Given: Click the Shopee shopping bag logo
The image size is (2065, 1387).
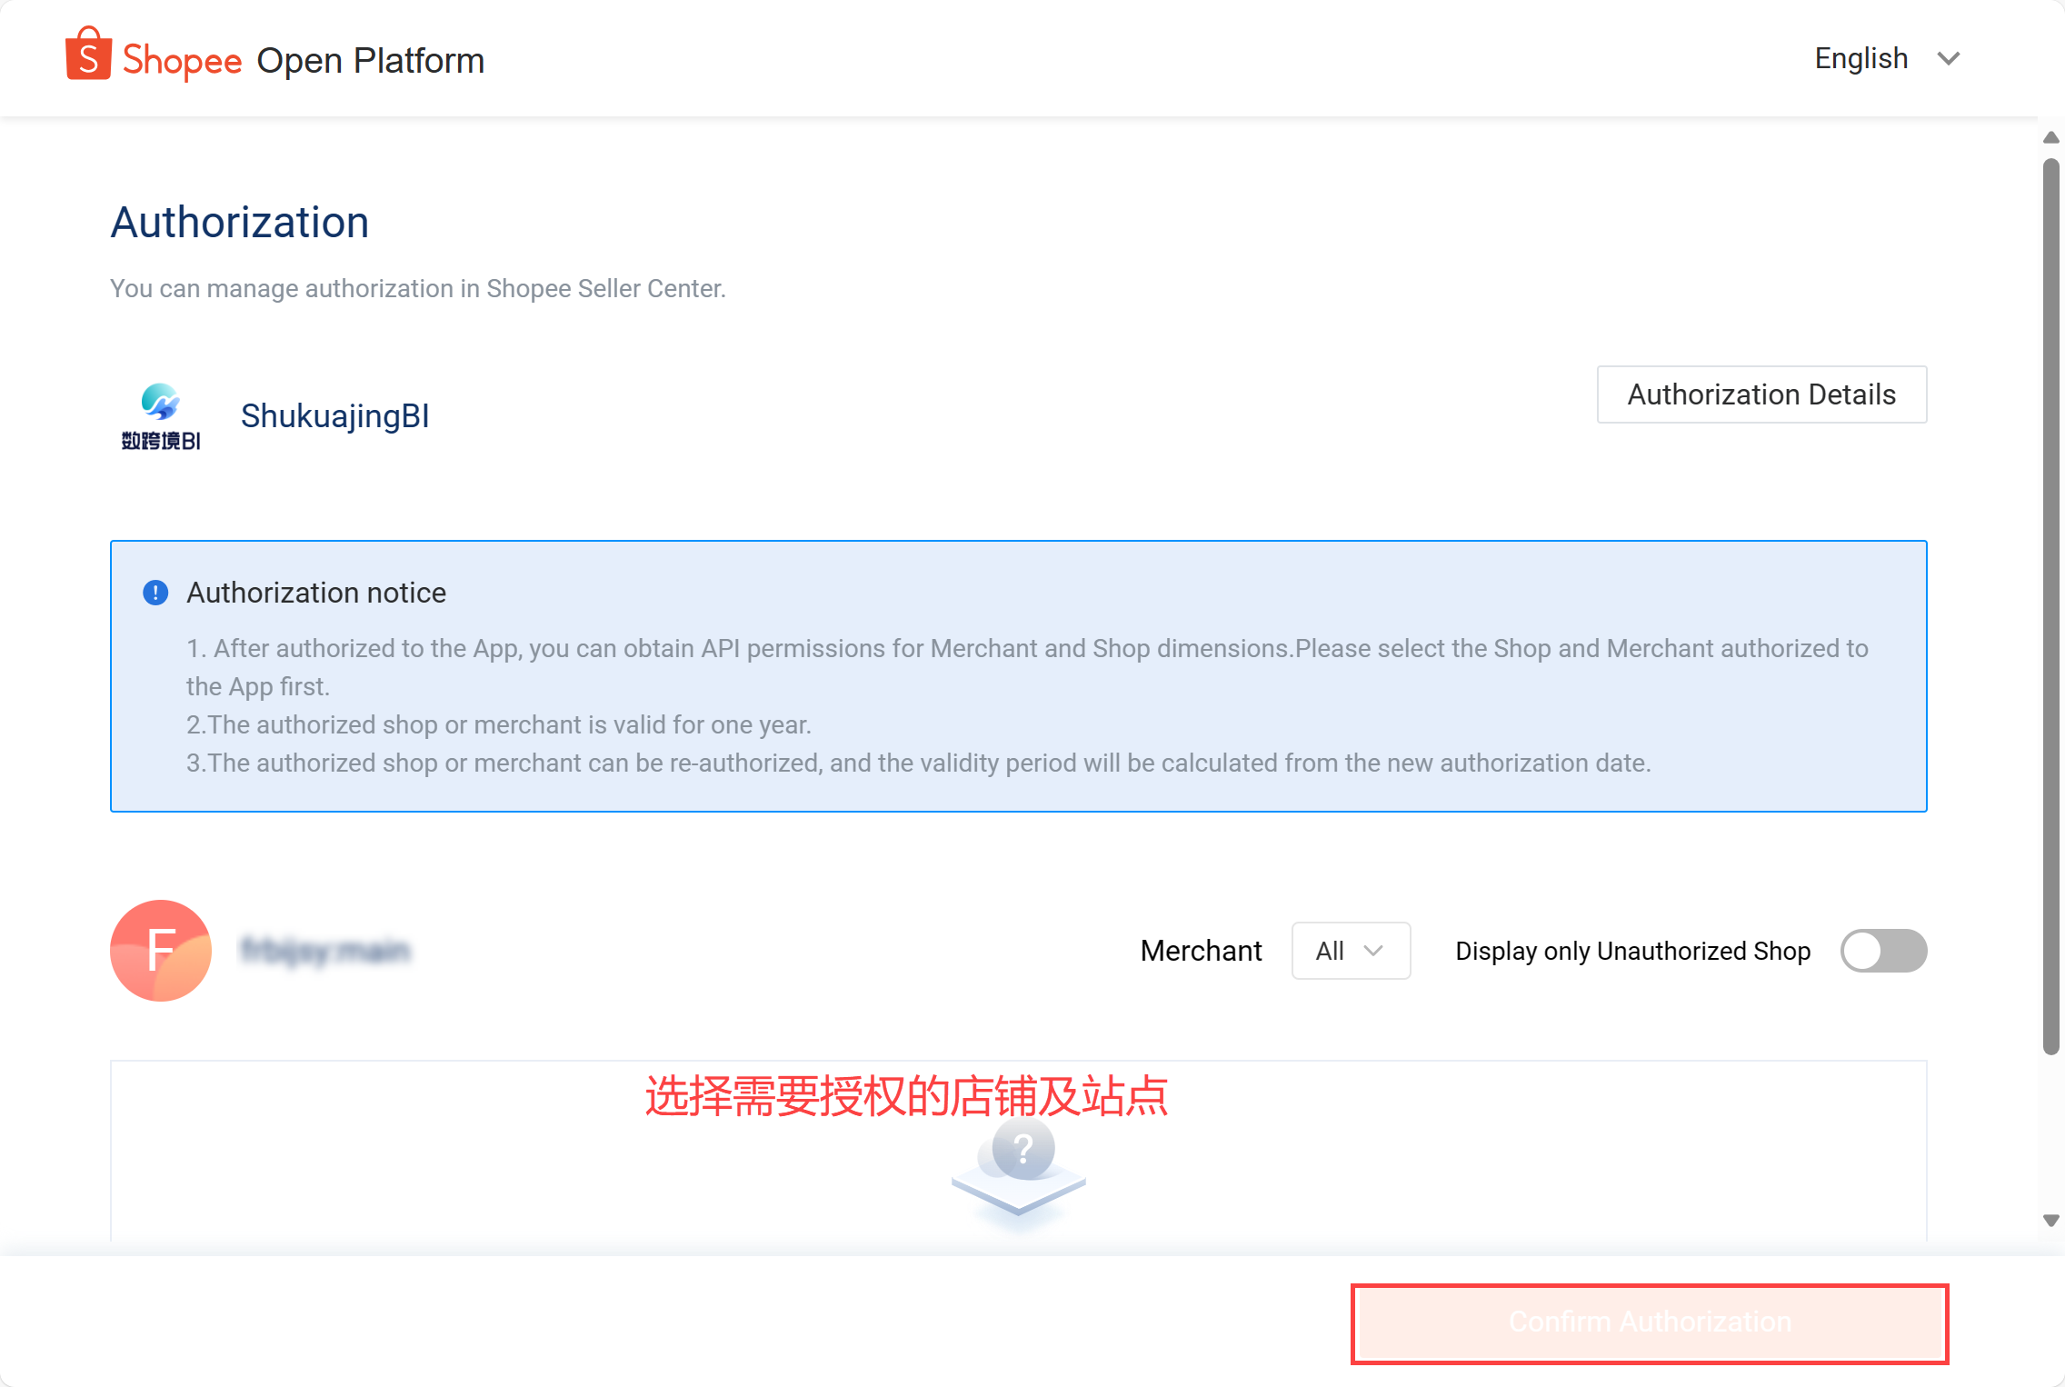Looking at the screenshot, I should tap(88, 55).
